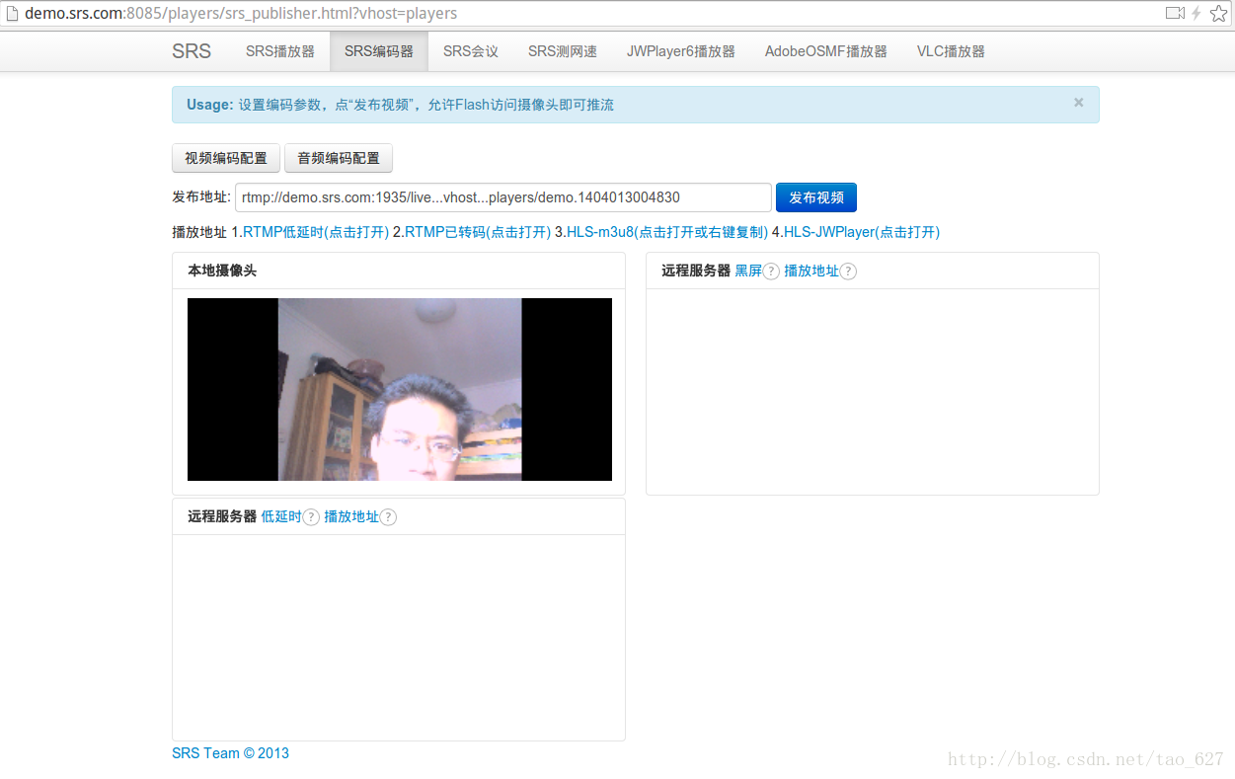Click the SRS brand in the navbar

(192, 51)
